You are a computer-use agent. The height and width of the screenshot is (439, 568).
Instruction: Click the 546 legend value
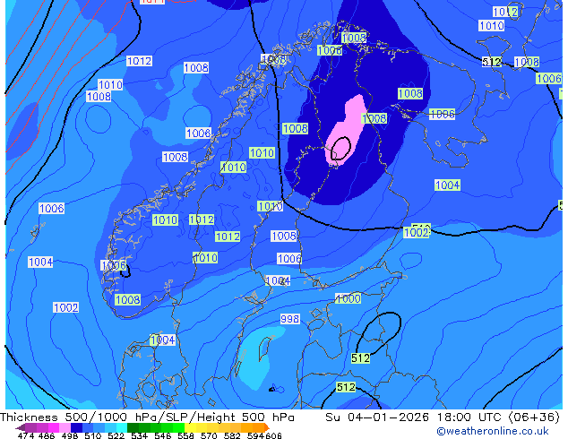tap(163, 435)
